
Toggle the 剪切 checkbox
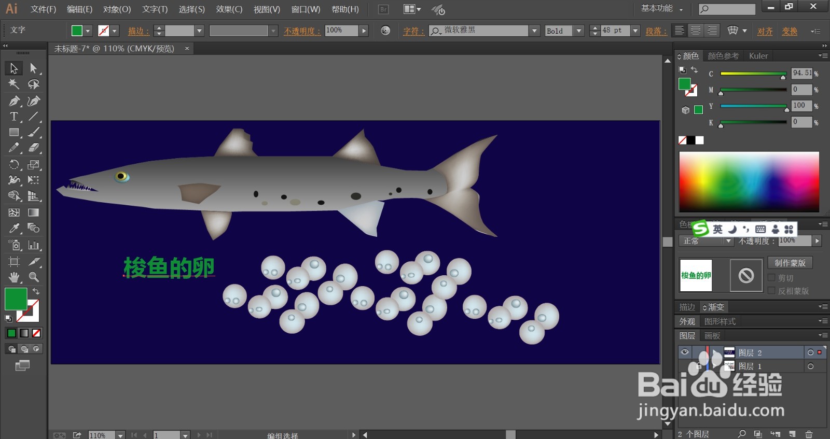(x=771, y=277)
